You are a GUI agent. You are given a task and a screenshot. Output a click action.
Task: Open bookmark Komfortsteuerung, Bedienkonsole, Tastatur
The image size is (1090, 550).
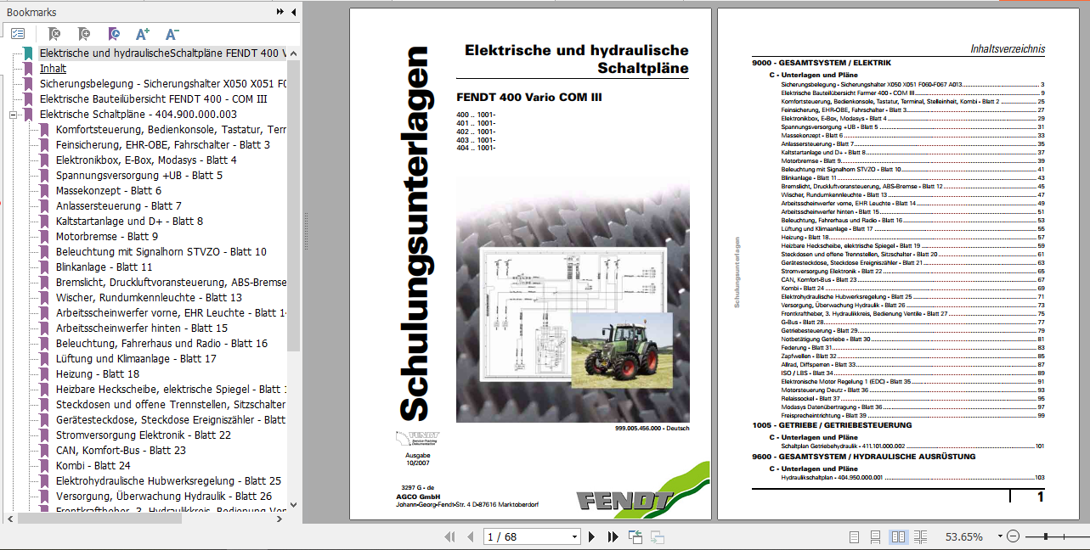coord(171,129)
